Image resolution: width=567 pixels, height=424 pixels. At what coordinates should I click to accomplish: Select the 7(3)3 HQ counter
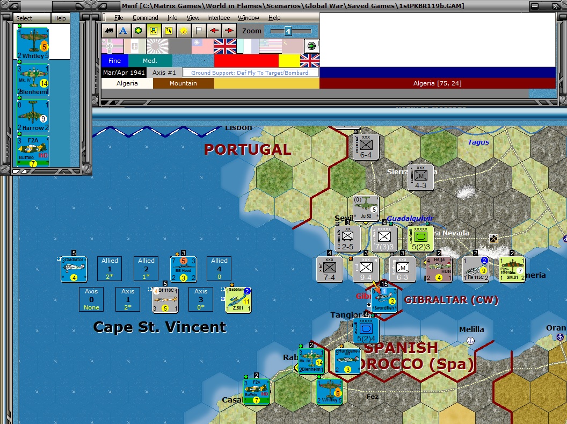point(384,239)
